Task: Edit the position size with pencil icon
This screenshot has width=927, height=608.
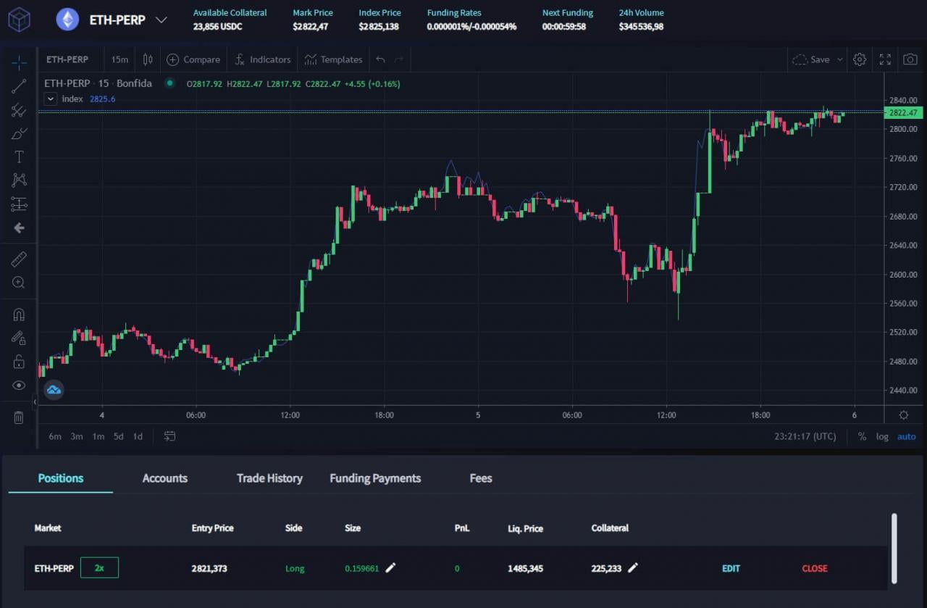Action: point(390,568)
